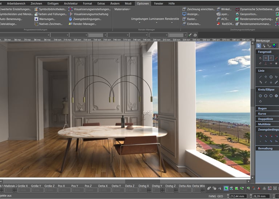Select the center-point circle tool under Kreis/Ellipse
Viewport: 279px width, 199px height.
(260, 96)
